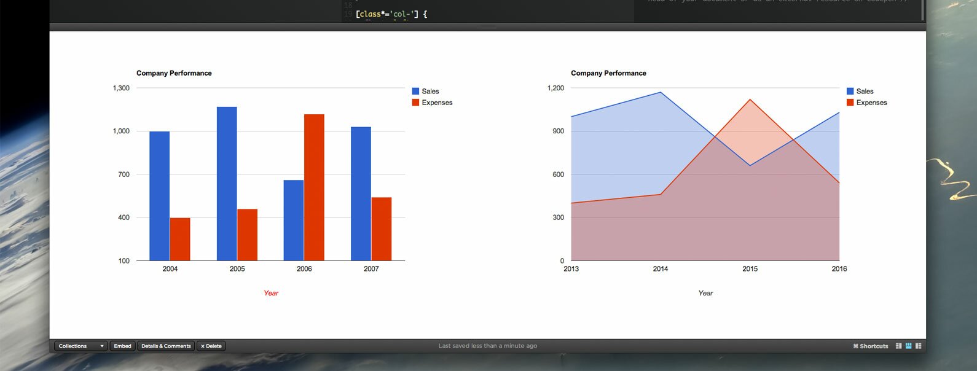The width and height of the screenshot is (977, 371).
Task: Click the [class*='col-'] line in the CSS editor
Action: [x=391, y=14]
